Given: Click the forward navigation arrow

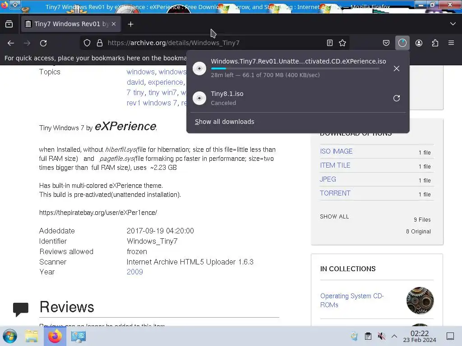Looking at the screenshot, I should tap(27, 43).
